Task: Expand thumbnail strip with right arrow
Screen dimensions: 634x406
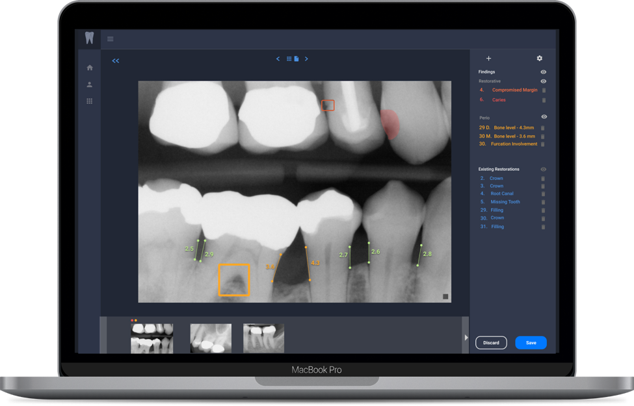Action: [466, 337]
